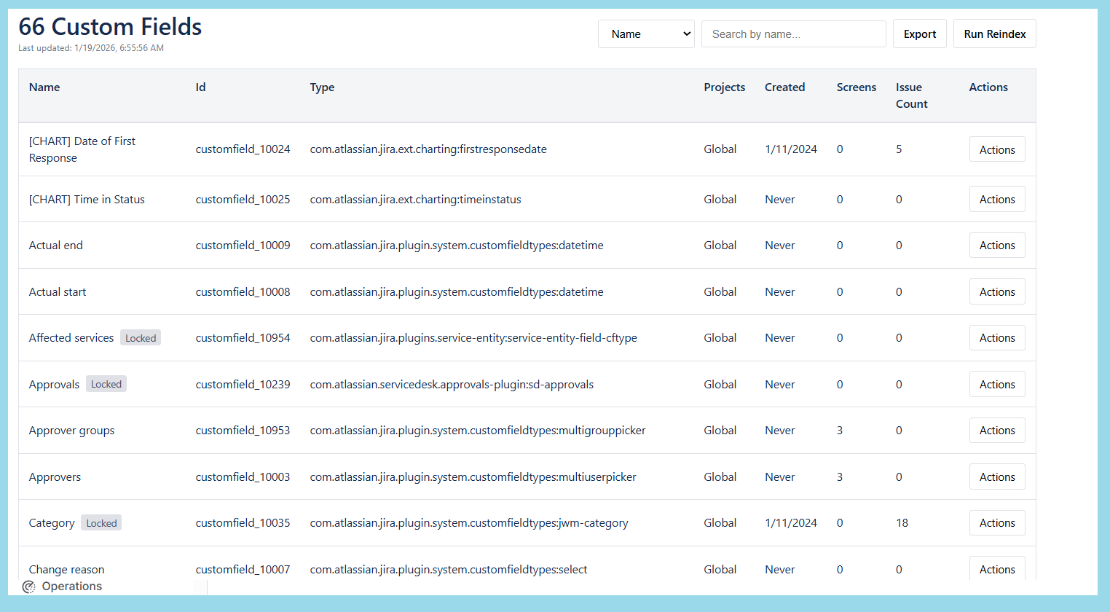Click the Issue Count column header
This screenshot has width=1110, height=612.
911,95
